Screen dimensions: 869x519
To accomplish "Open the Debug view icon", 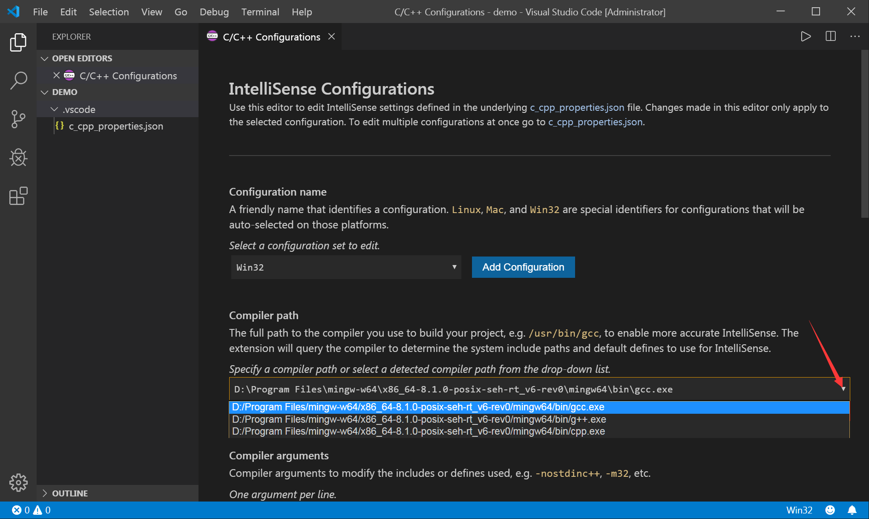I will [x=18, y=158].
